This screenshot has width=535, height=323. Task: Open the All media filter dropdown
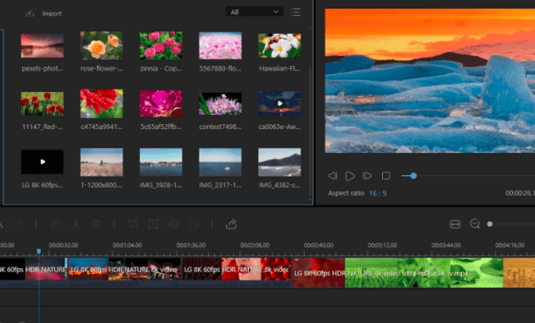254,12
